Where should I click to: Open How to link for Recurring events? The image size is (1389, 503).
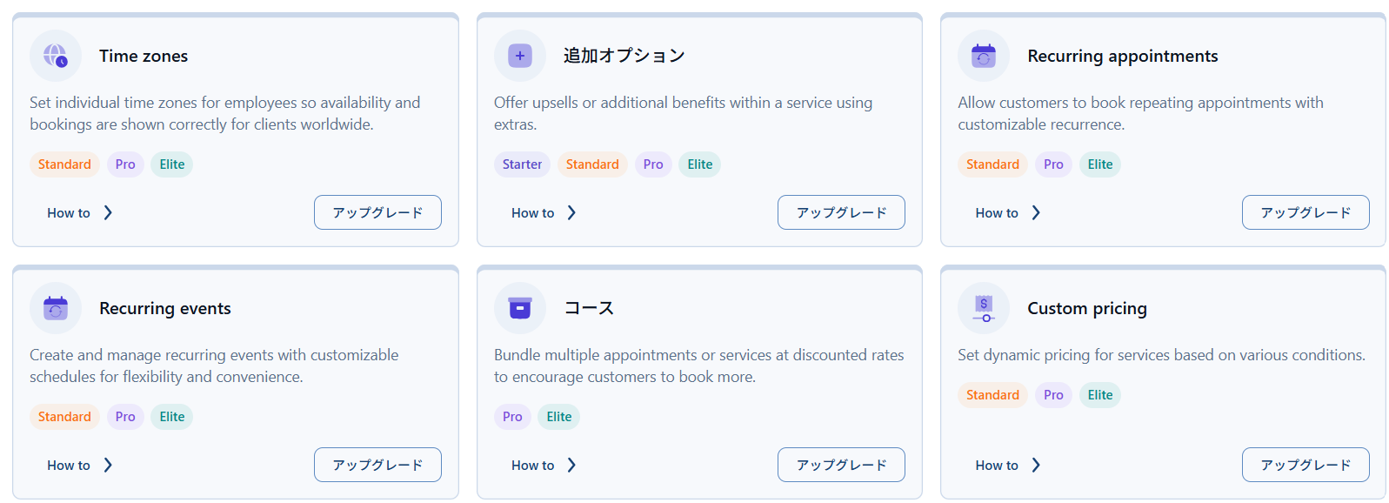[x=69, y=465]
